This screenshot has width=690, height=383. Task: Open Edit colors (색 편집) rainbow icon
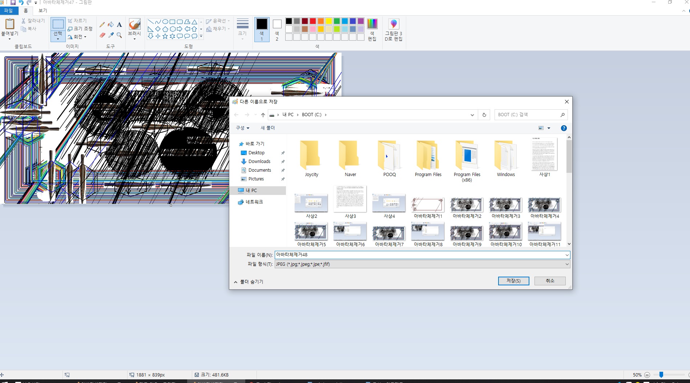(x=372, y=24)
